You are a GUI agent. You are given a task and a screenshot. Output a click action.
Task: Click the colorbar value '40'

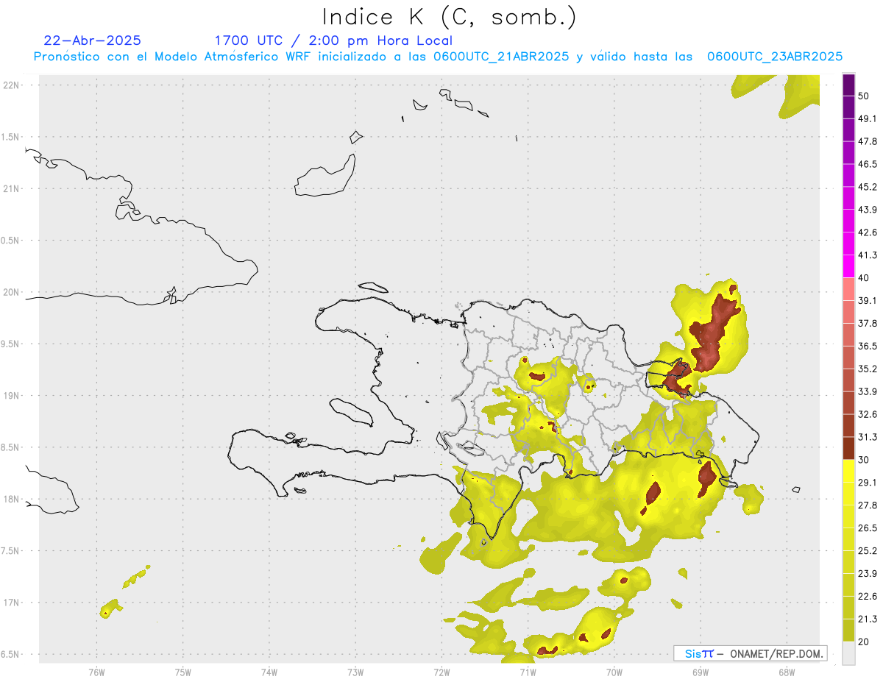864,278
